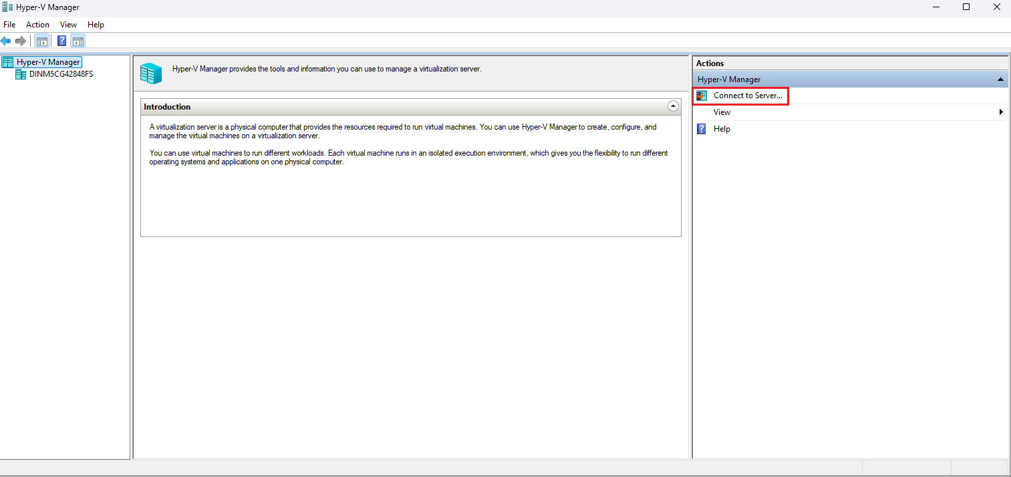Click the Help icon in Actions pane
Viewport: 1011px width, 477px height.
pyautogui.click(x=702, y=129)
